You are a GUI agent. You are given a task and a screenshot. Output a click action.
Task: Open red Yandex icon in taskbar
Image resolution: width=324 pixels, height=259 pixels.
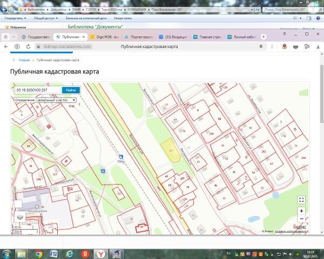coord(85,254)
